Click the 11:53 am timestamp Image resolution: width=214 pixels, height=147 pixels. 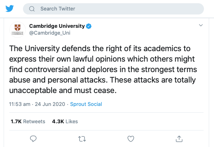tap(20, 104)
